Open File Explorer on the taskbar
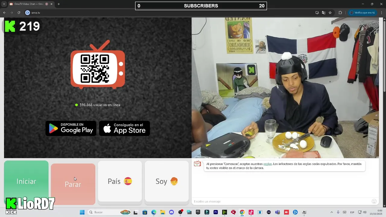The image size is (386, 217). (163, 212)
